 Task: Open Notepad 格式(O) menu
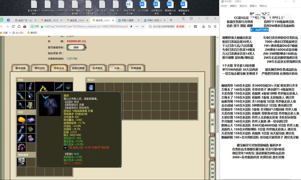pos(243,6)
